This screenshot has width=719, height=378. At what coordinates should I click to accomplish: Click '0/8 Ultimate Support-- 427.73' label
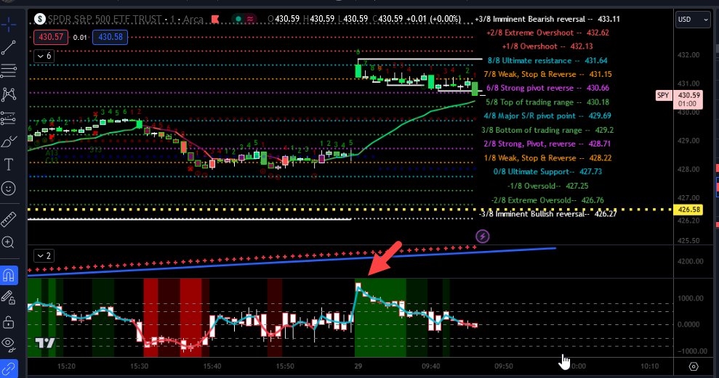pyautogui.click(x=547, y=172)
